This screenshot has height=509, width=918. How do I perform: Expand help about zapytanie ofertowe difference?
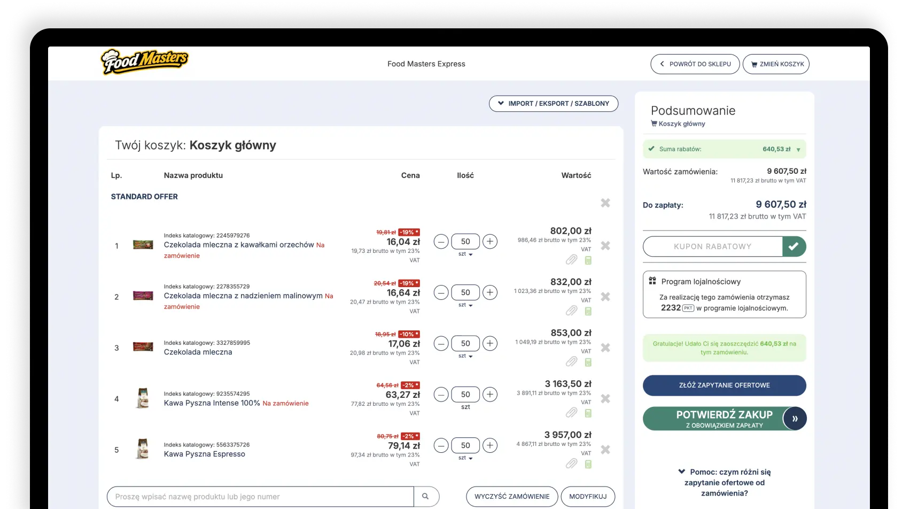coord(724,482)
